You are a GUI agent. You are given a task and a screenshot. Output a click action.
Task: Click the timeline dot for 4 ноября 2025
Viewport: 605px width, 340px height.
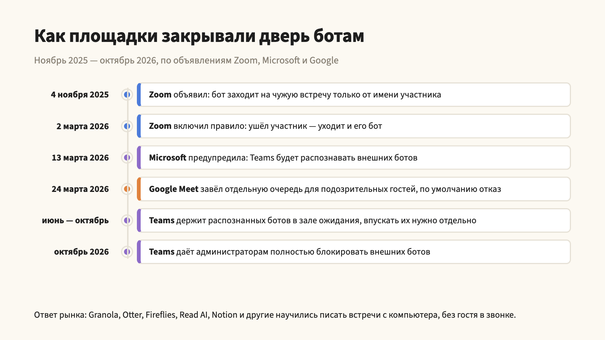(127, 94)
